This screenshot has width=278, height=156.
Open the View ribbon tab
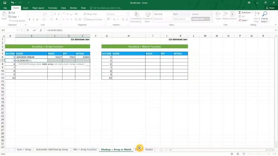pos(83,8)
